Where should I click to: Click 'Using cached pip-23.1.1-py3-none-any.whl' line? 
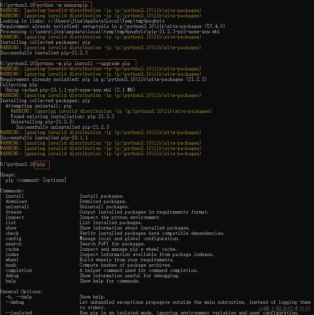click(70, 90)
